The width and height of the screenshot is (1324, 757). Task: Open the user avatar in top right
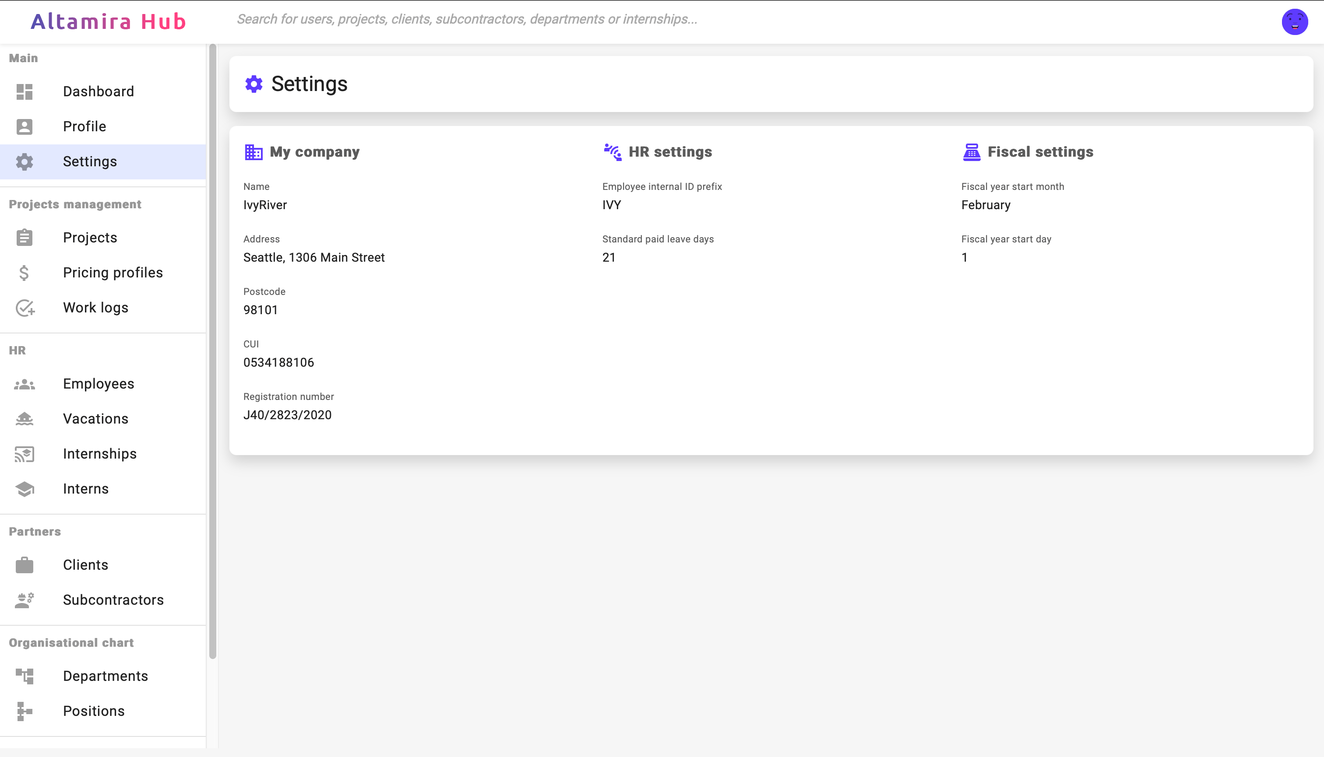[1294, 22]
